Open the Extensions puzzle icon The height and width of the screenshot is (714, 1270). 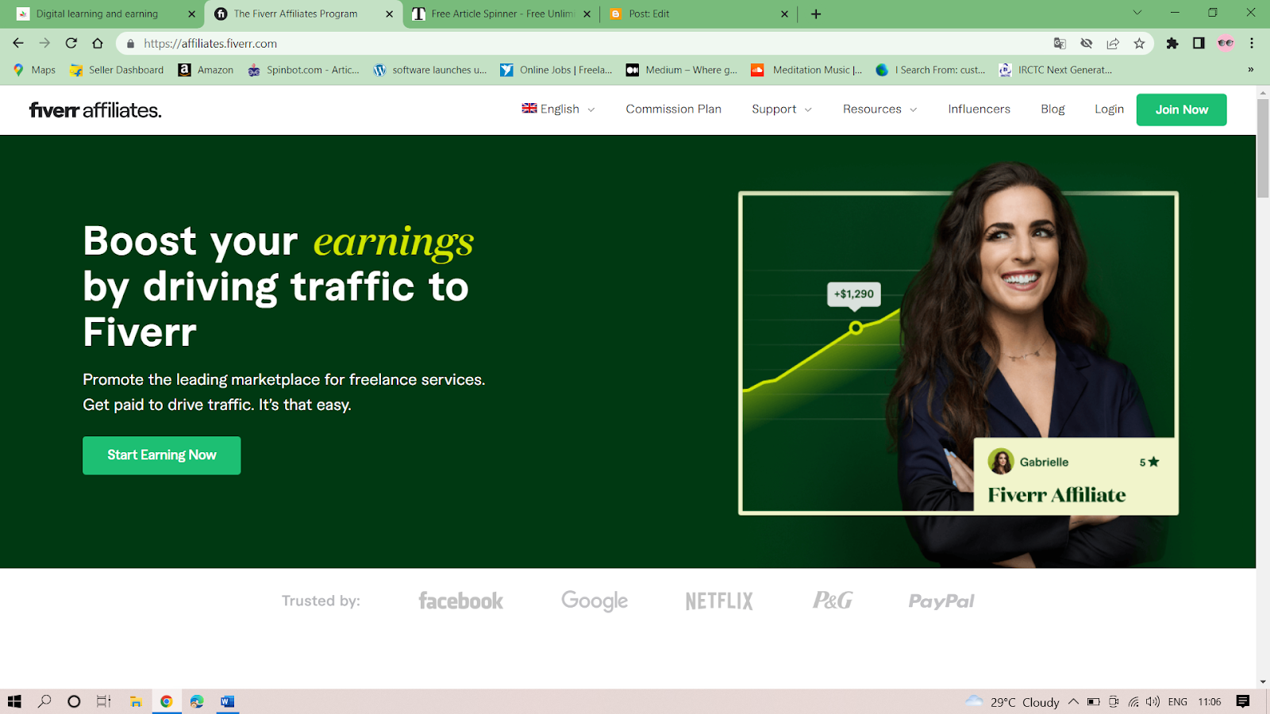[1172, 44]
